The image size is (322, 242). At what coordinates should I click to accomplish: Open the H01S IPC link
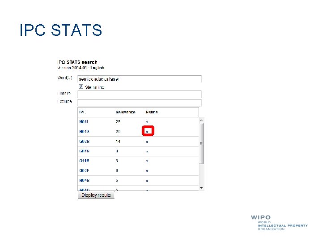(x=84, y=132)
